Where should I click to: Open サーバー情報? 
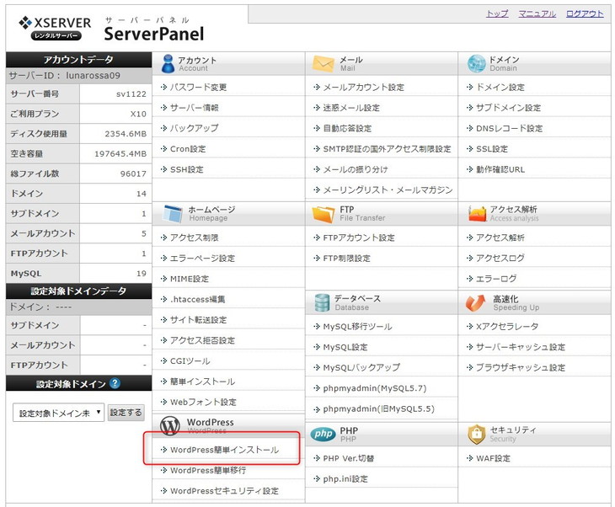[194, 108]
